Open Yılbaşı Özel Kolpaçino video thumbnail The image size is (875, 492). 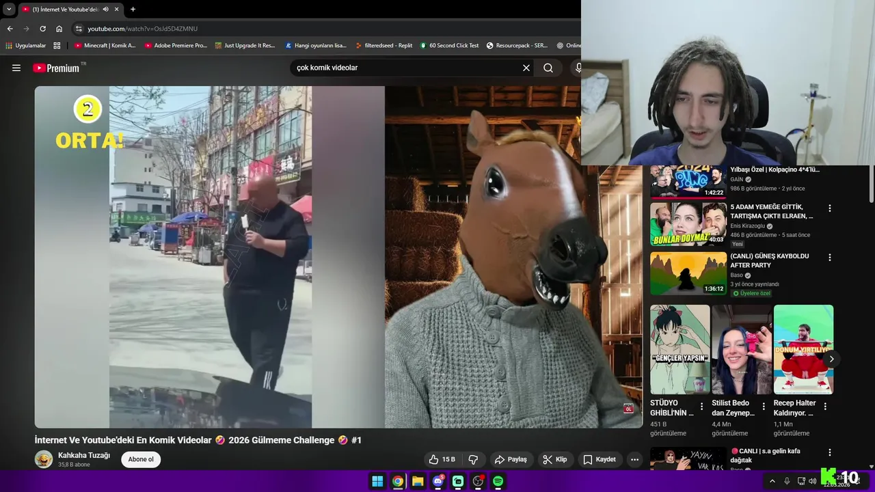click(688, 182)
